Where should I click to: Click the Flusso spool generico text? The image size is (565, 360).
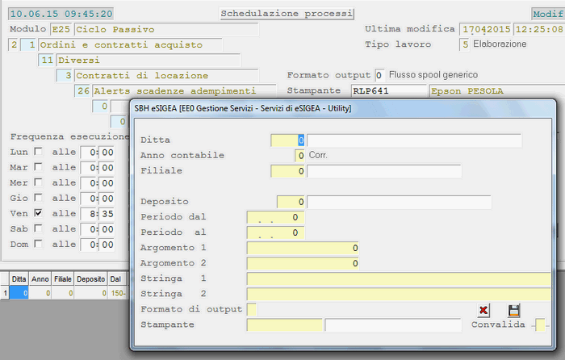click(x=433, y=75)
